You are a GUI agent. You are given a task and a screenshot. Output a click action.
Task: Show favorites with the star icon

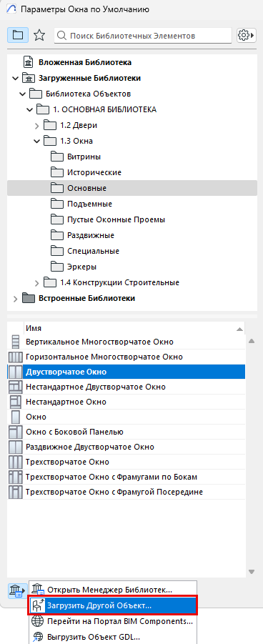click(x=39, y=35)
